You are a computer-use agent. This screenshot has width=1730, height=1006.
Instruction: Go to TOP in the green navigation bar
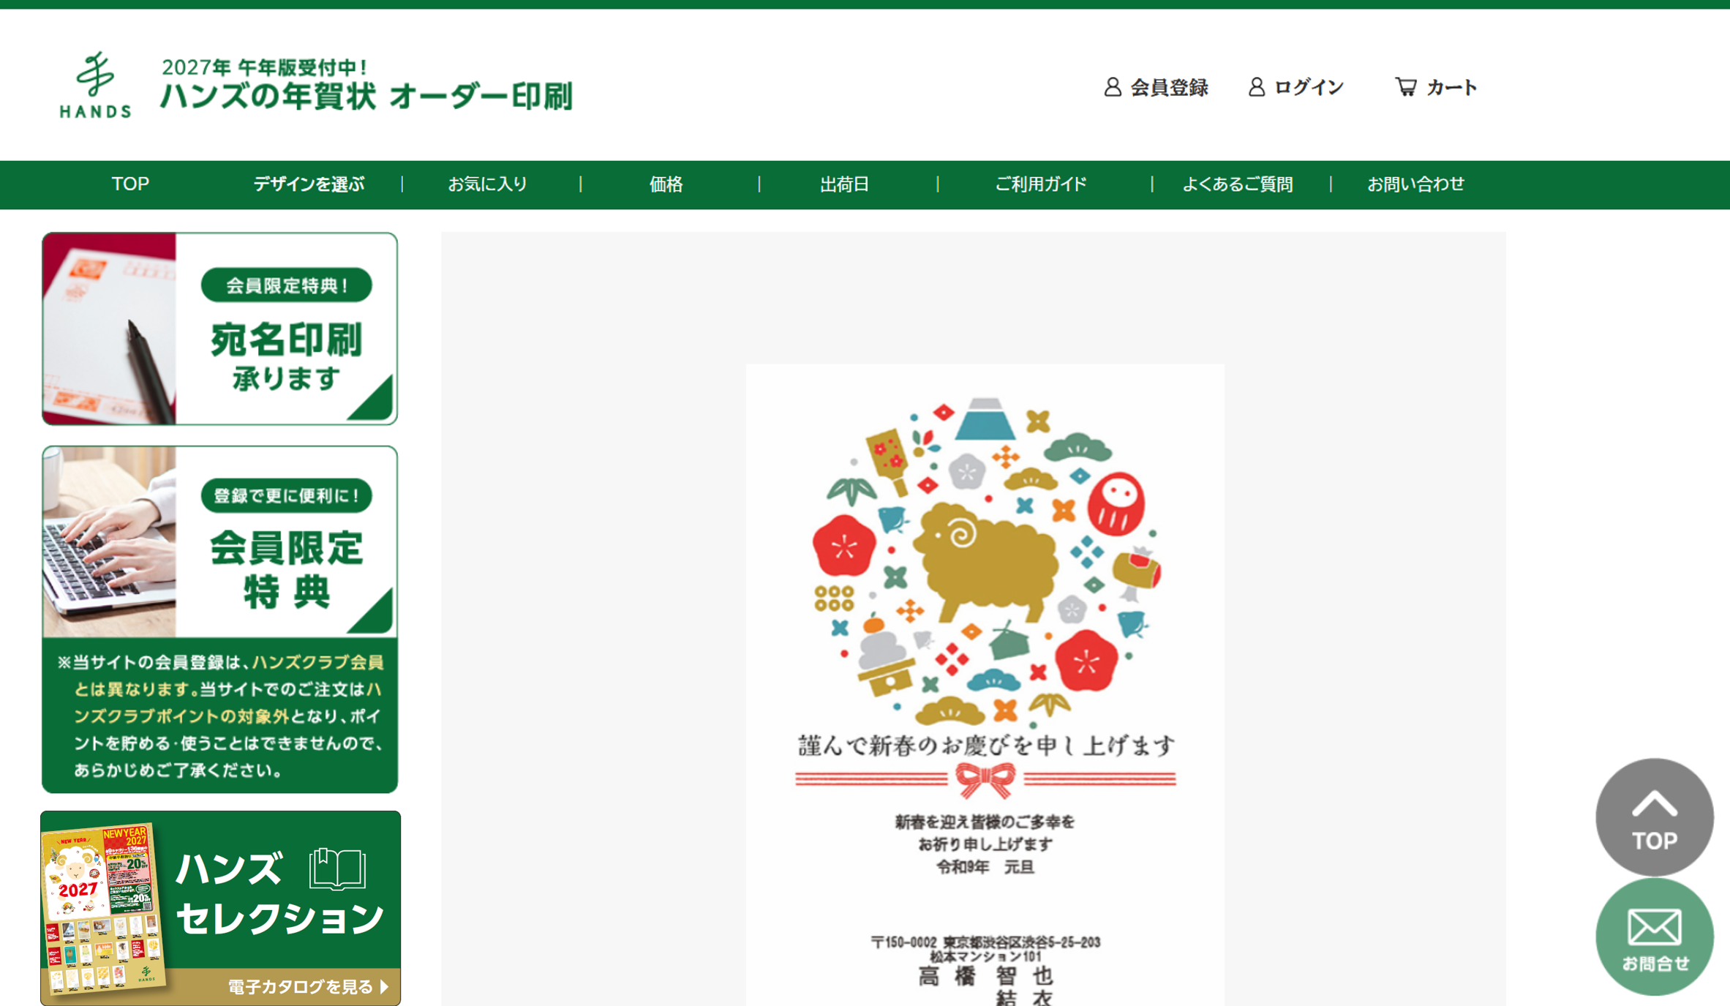click(x=130, y=184)
